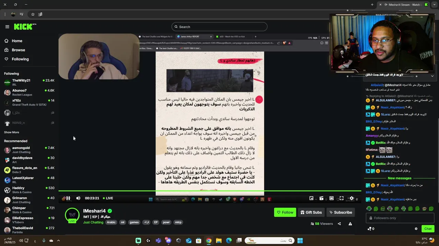Jump to New messages in chat
The width and height of the screenshot is (439, 246).
[x=400, y=178]
